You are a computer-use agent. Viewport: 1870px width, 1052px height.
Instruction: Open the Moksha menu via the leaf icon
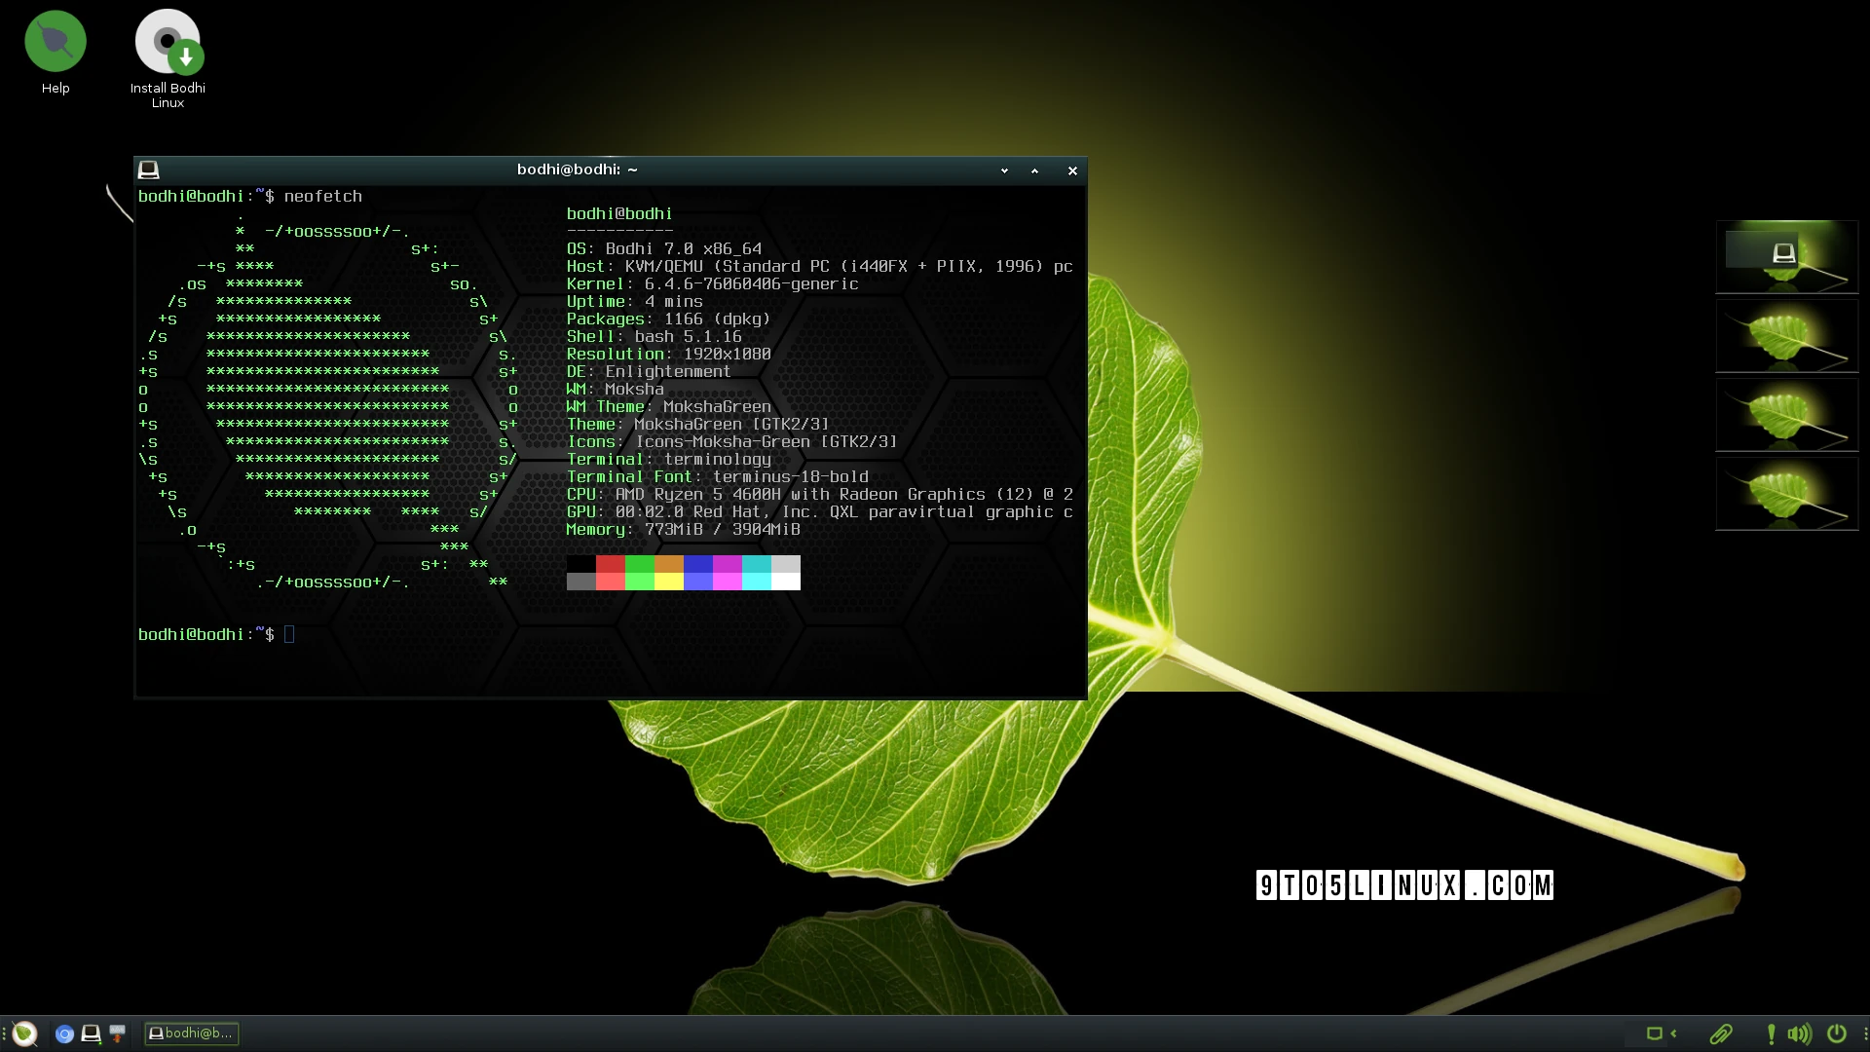pos(24,1033)
